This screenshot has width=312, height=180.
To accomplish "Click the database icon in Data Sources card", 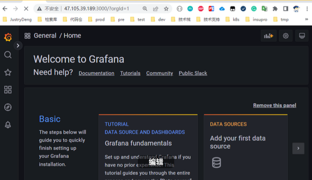I will (216, 162).
